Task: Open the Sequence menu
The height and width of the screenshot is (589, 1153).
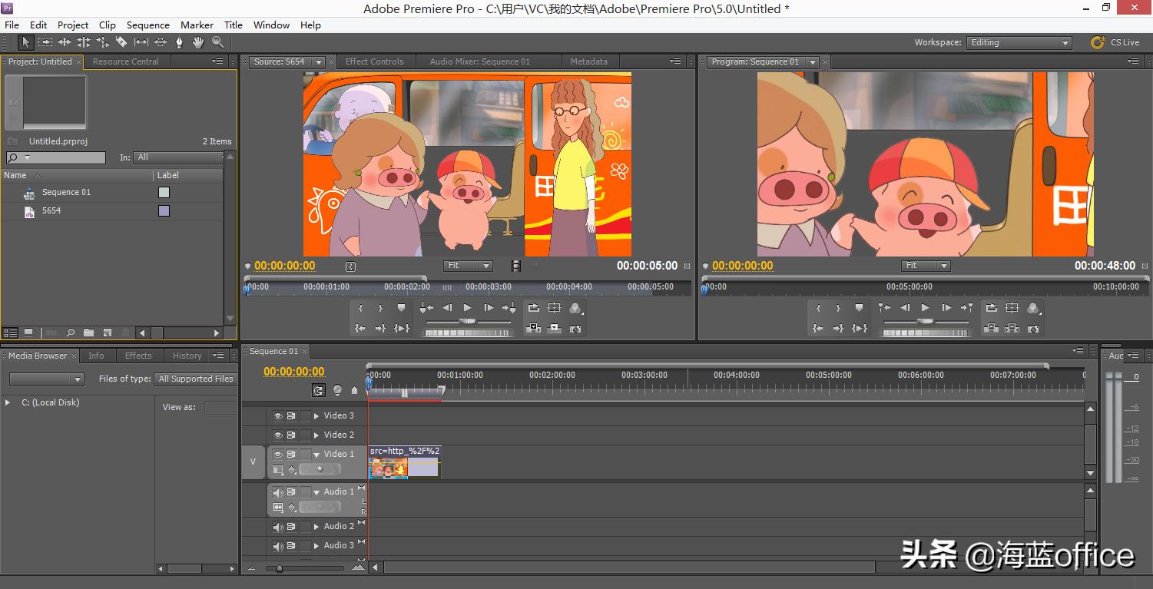Action: [147, 25]
